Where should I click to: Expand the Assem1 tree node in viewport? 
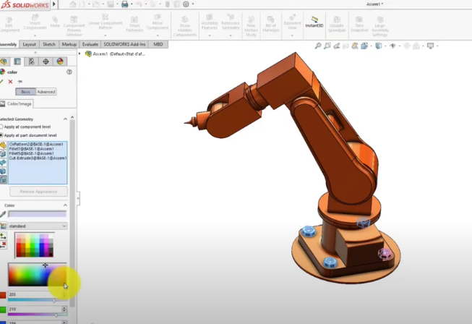point(80,54)
